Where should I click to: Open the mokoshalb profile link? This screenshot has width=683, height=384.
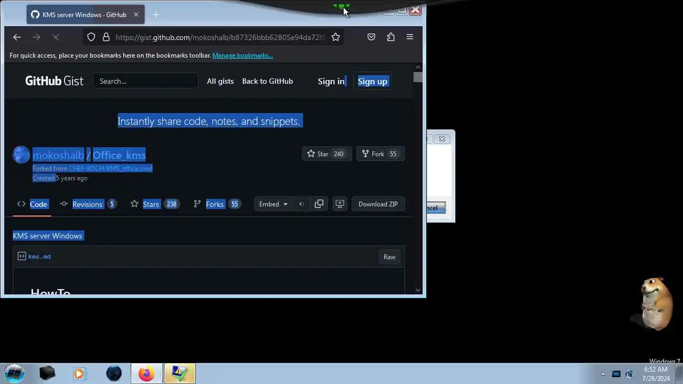58,155
